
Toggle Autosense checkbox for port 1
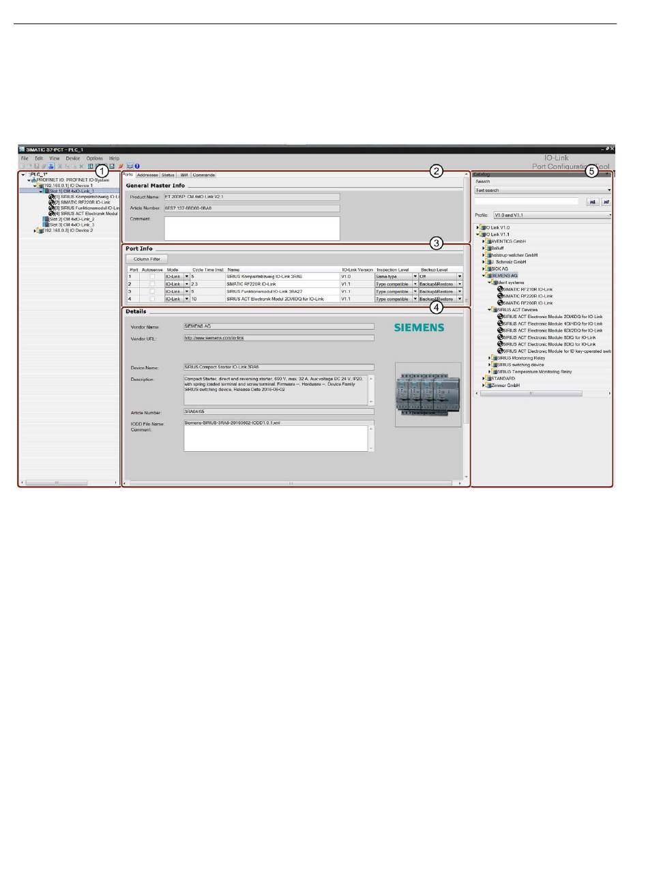[152, 276]
